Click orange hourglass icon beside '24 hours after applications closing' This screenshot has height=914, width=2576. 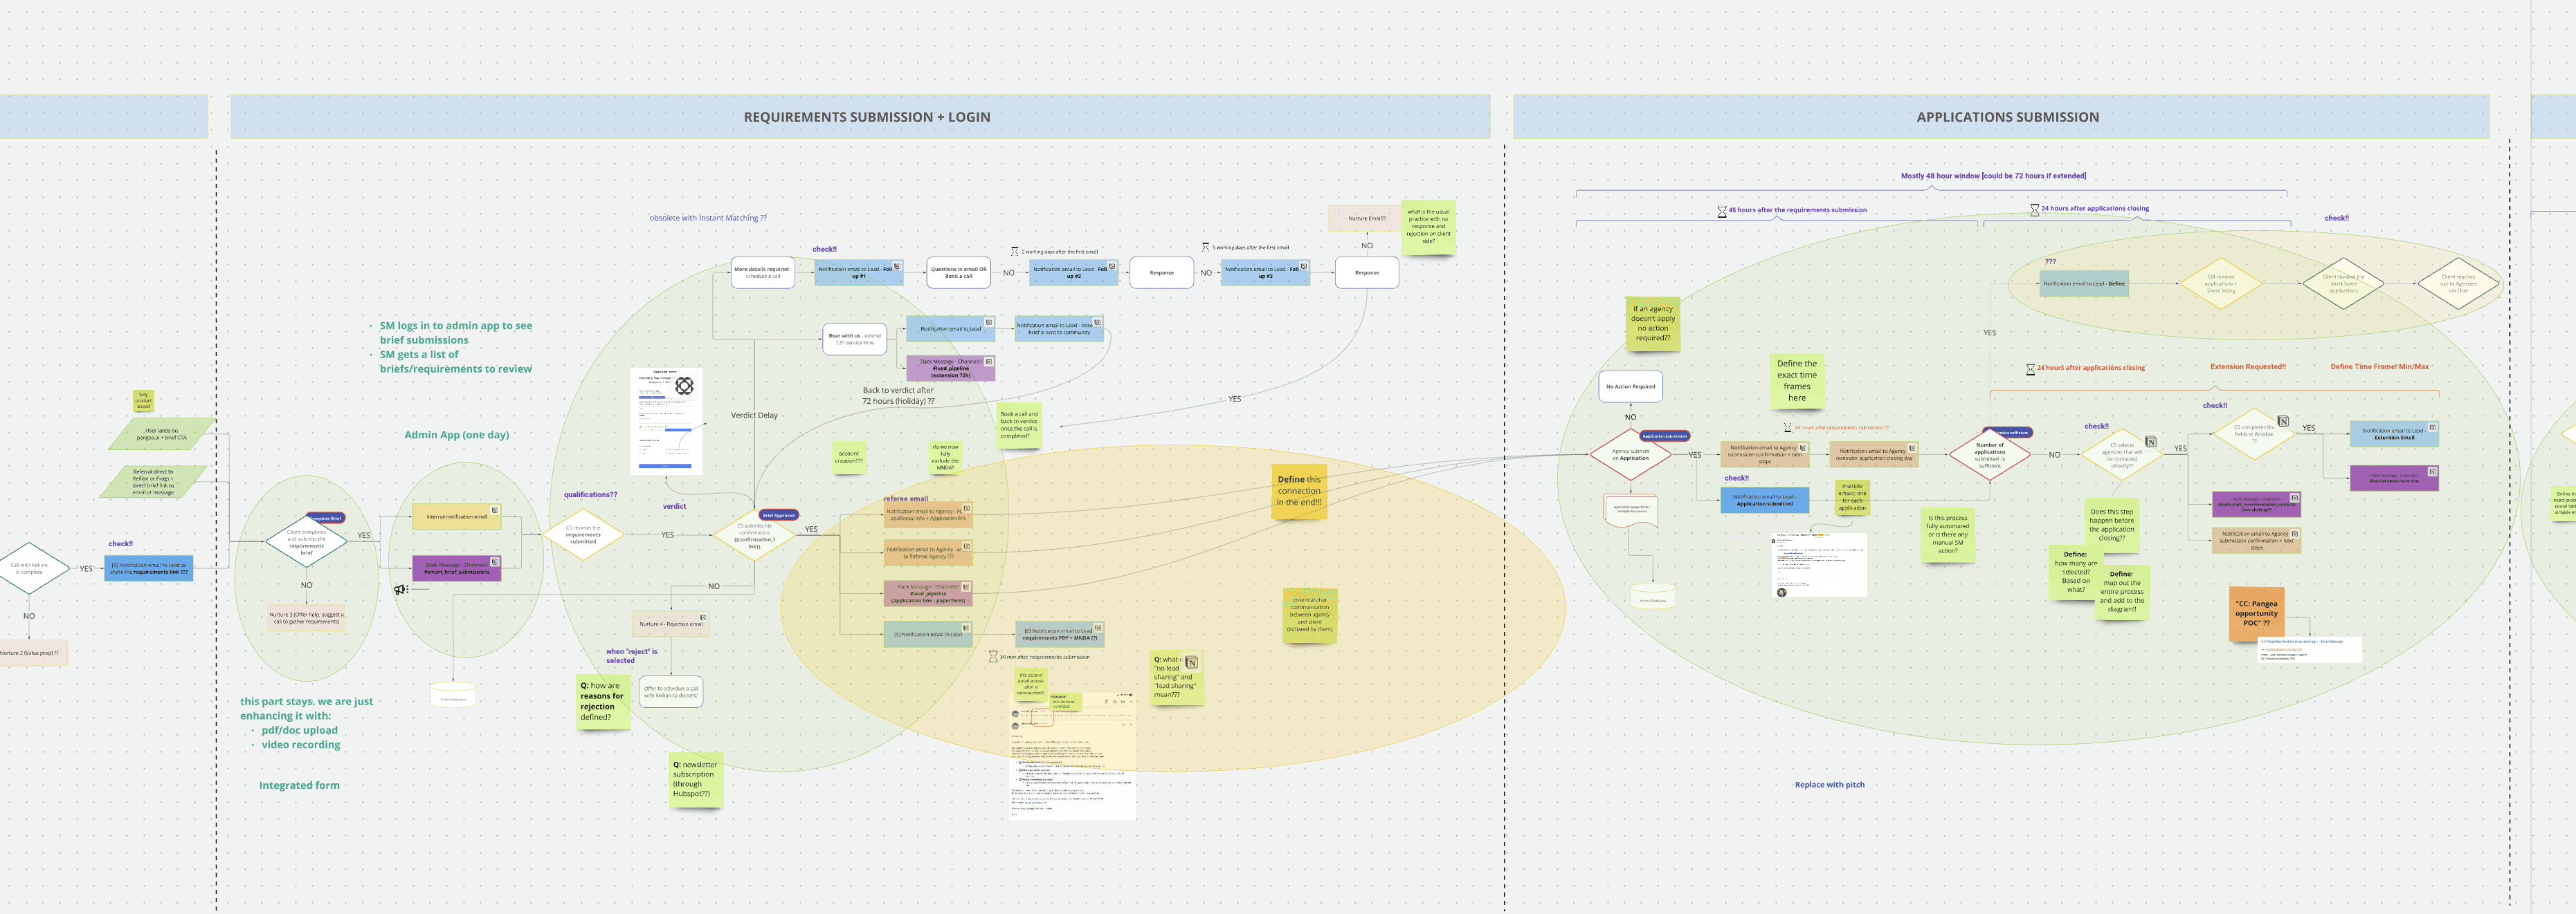[2030, 369]
